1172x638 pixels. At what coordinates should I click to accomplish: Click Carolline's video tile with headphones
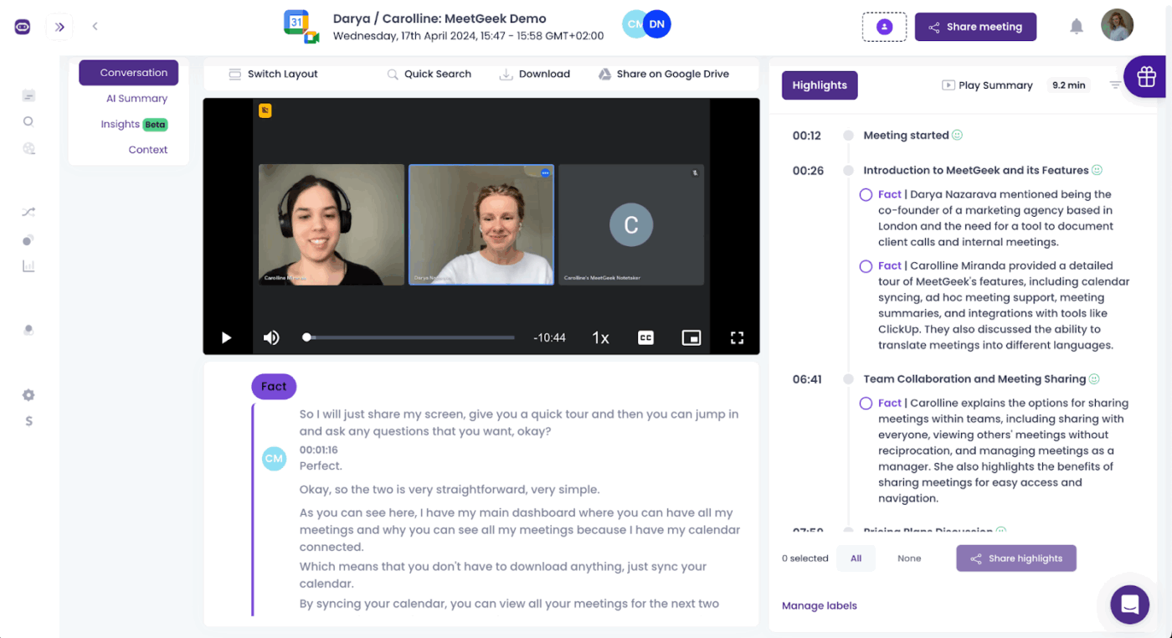[x=332, y=224]
